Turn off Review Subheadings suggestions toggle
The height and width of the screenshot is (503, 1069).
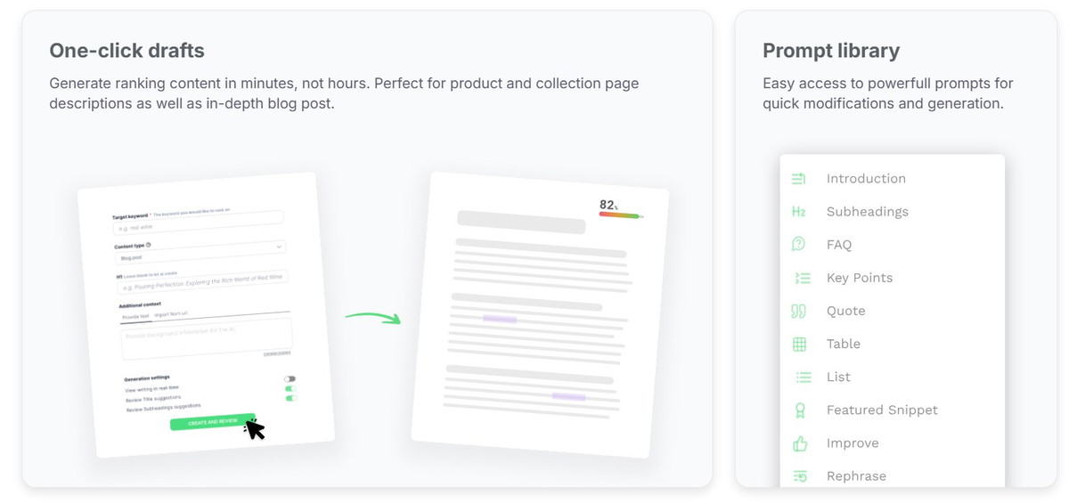pos(291,399)
